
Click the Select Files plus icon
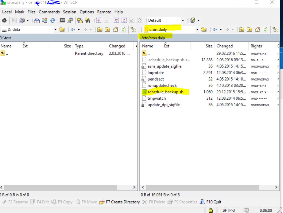[99, 20]
